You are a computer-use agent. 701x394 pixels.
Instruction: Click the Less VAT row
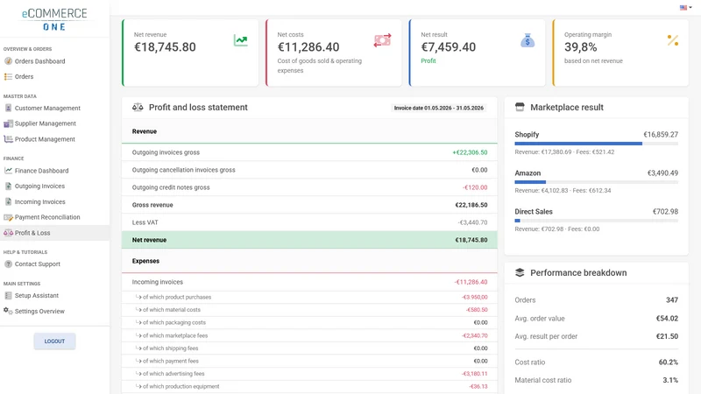(309, 222)
